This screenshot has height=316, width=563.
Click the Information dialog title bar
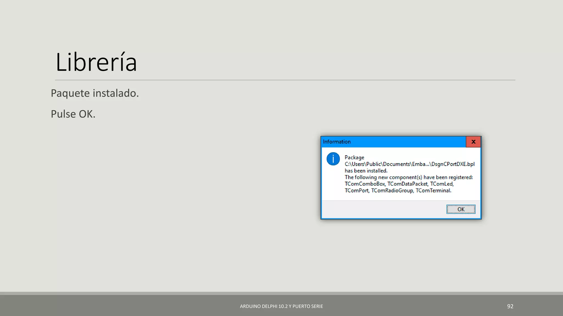pyautogui.click(x=393, y=142)
